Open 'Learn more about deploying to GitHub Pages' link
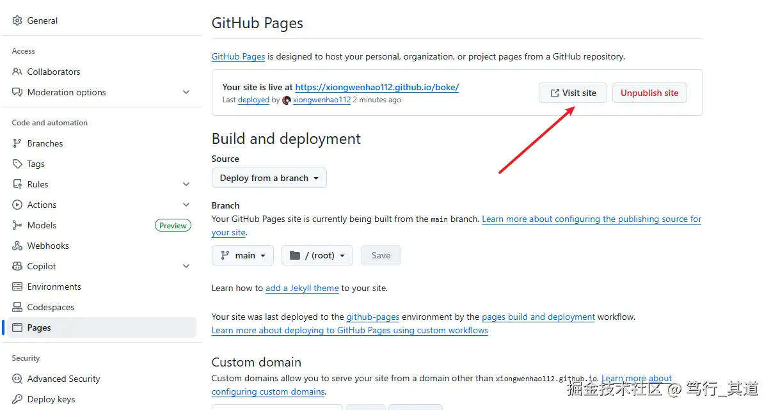Image resolution: width=771 pixels, height=410 pixels. pyautogui.click(x=350, y=330)
